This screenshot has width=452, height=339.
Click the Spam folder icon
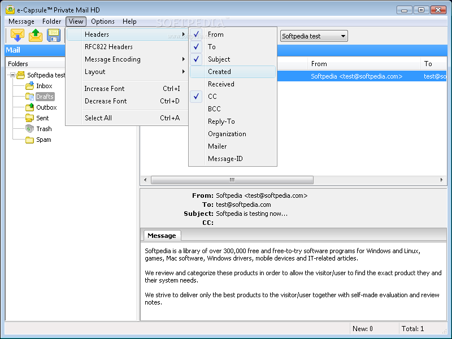(x=30, y=140)
